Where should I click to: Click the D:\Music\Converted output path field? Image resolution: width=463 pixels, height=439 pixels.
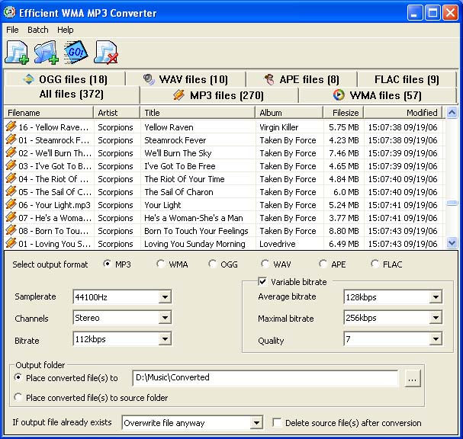pos(265,378)
